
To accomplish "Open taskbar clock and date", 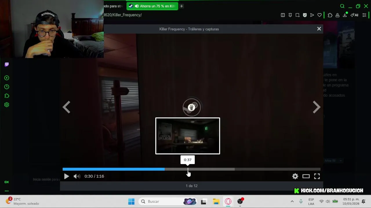I will pos(351,201).
